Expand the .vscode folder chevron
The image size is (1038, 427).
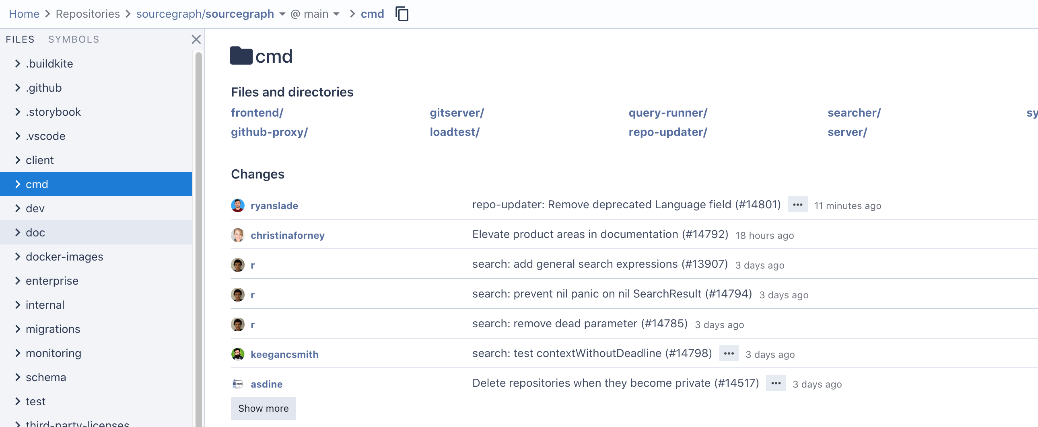17,136
